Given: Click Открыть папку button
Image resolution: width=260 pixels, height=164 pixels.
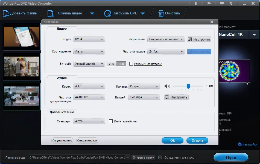Looking at the screenshot, I should coord(143,157).
